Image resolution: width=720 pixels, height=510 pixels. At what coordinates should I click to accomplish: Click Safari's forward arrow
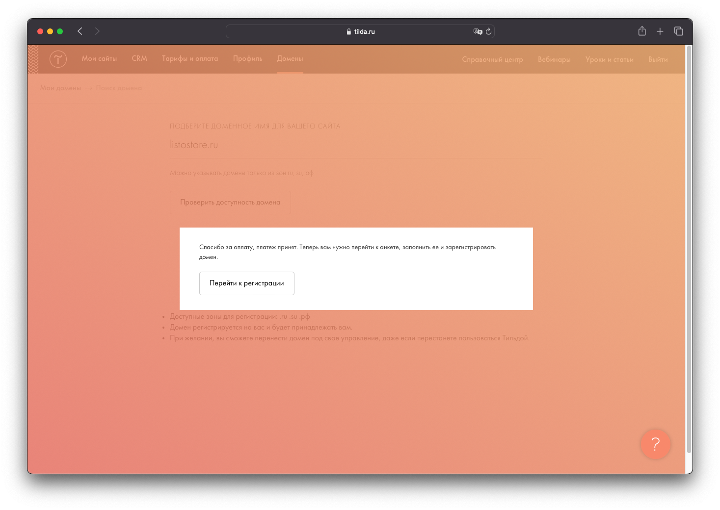point(97,31)
